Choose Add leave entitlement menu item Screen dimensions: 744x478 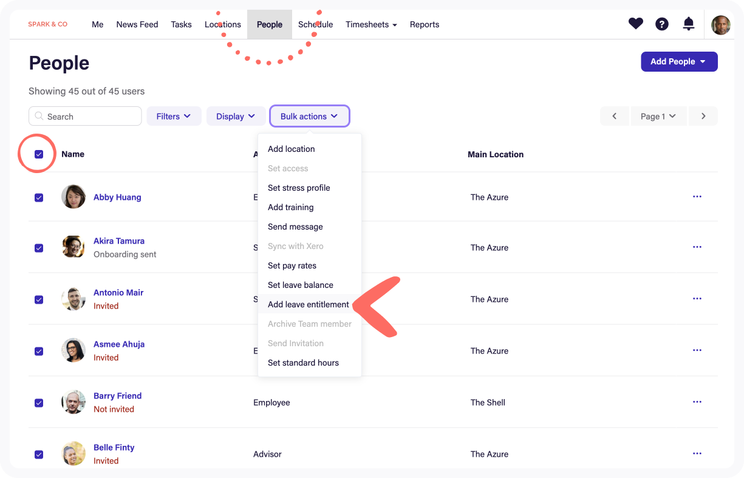(310, 304)
